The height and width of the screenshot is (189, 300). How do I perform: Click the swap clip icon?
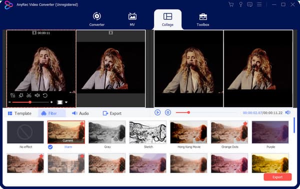(12, 95)
